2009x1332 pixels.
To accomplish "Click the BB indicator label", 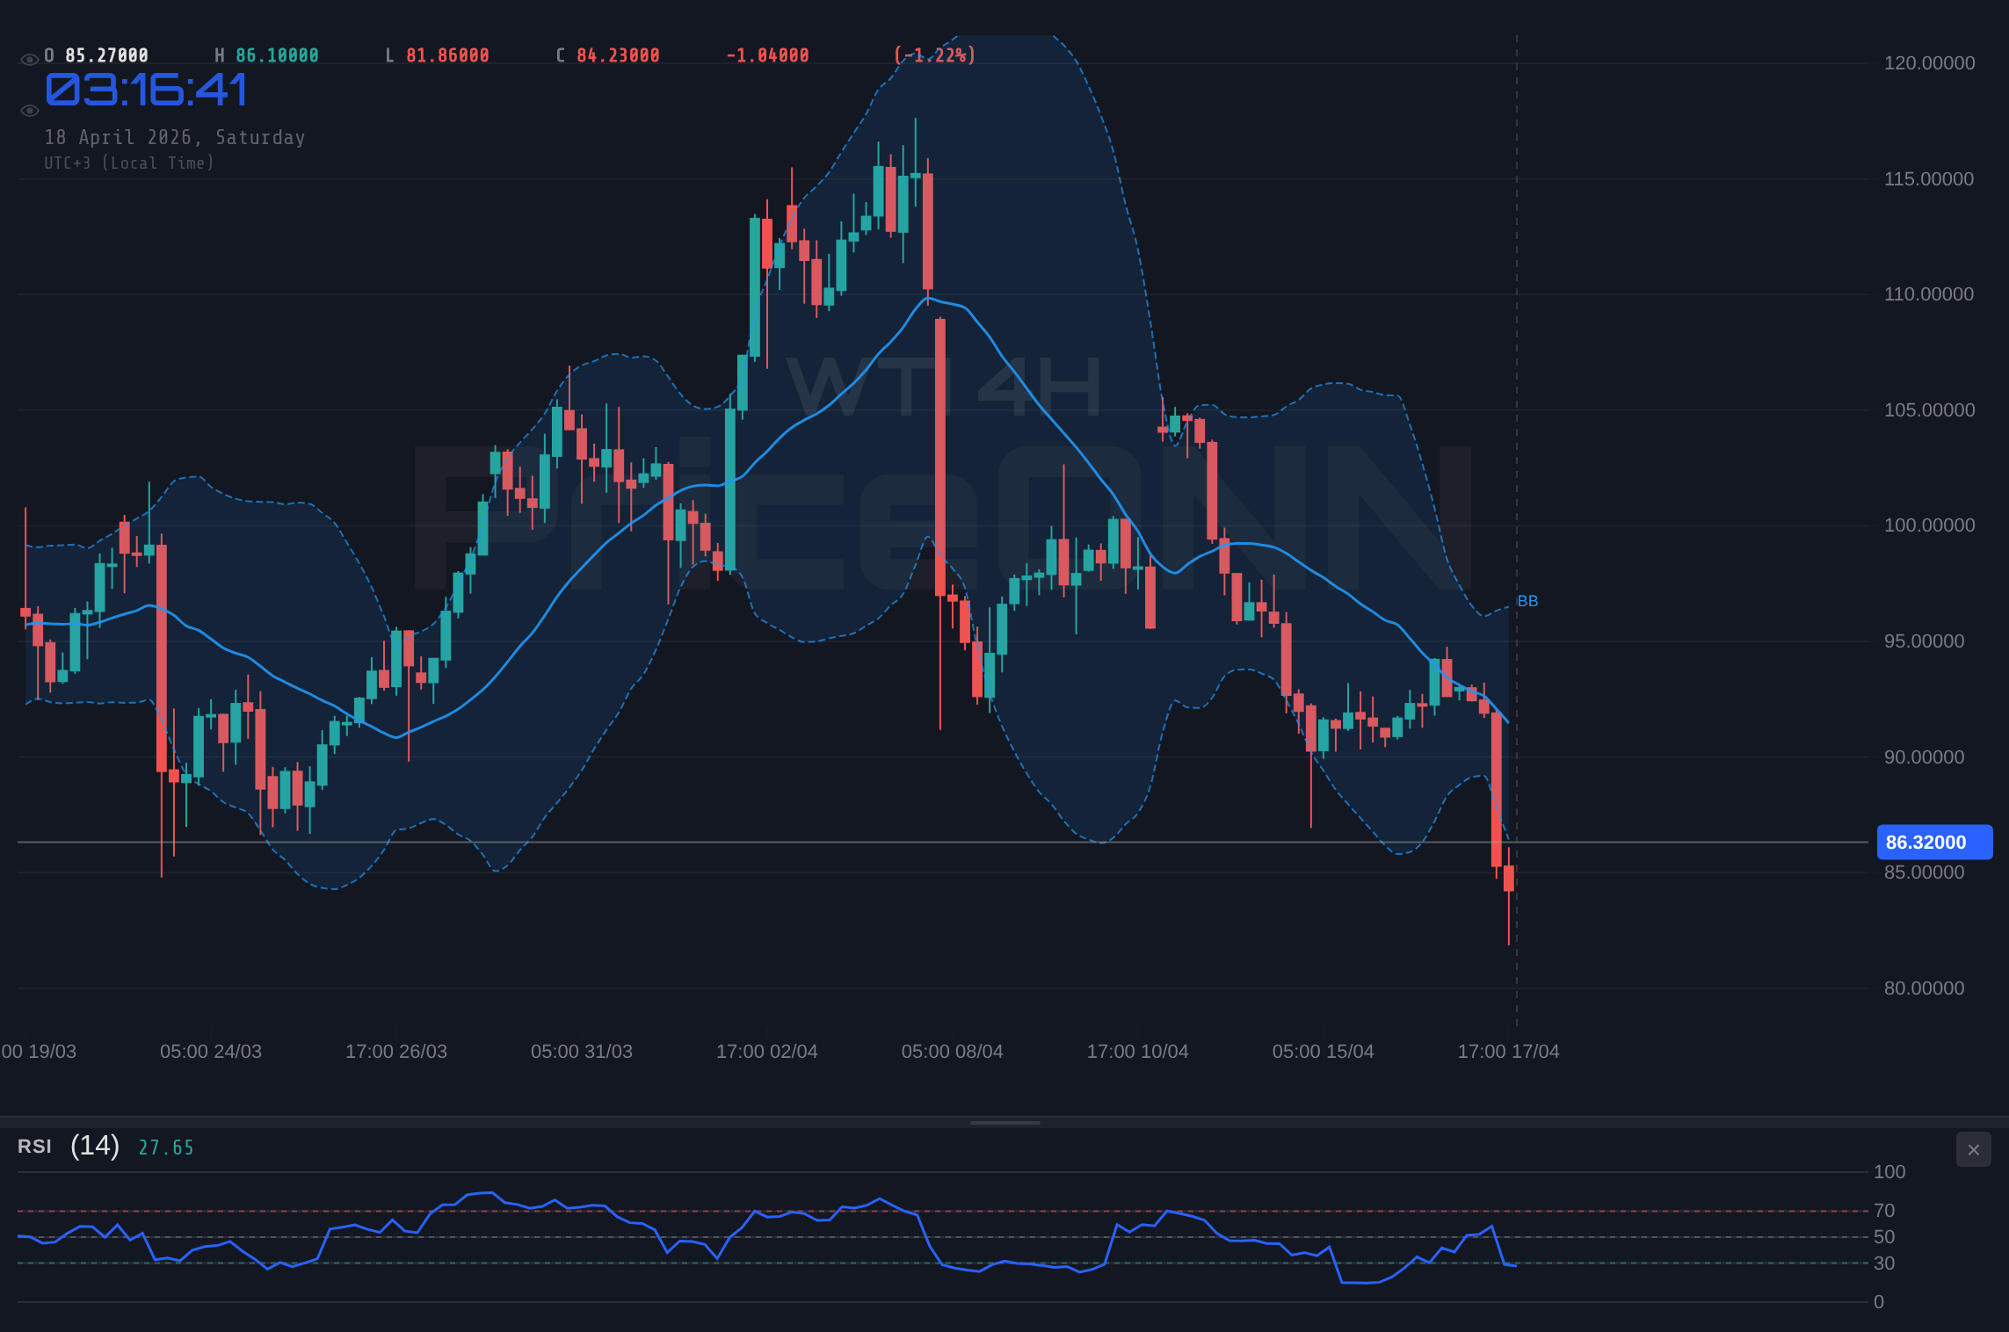I will click(x=1527, y=601).
